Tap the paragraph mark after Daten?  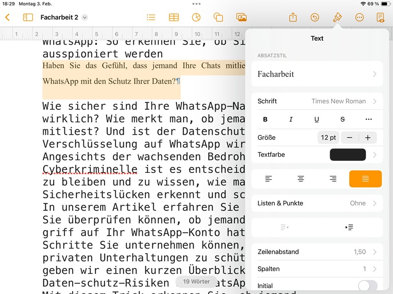pyautogui.click(x=178, y=81)
